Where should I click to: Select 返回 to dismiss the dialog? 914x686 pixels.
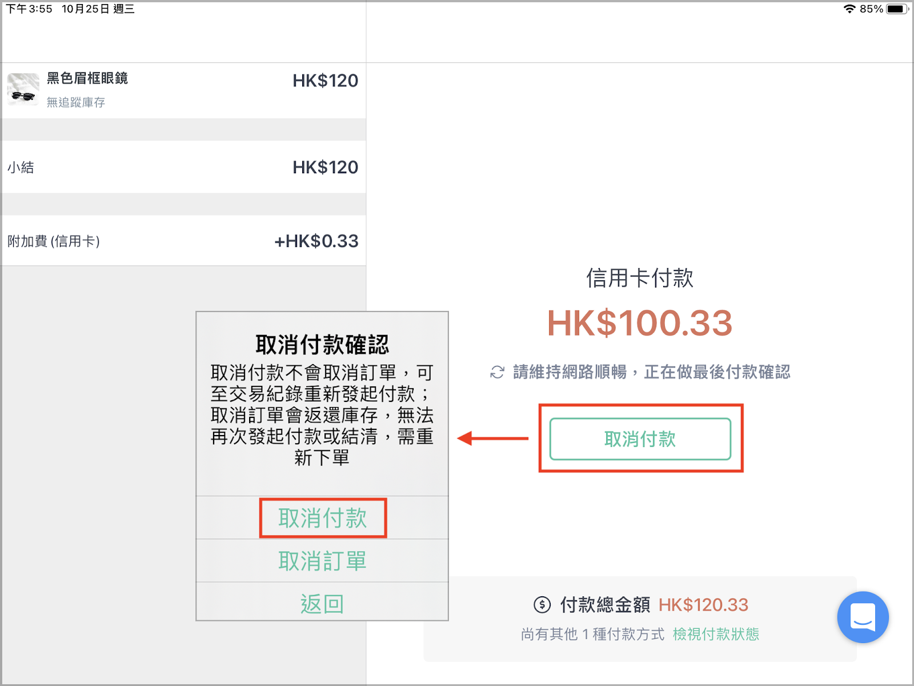click(323, 603)
